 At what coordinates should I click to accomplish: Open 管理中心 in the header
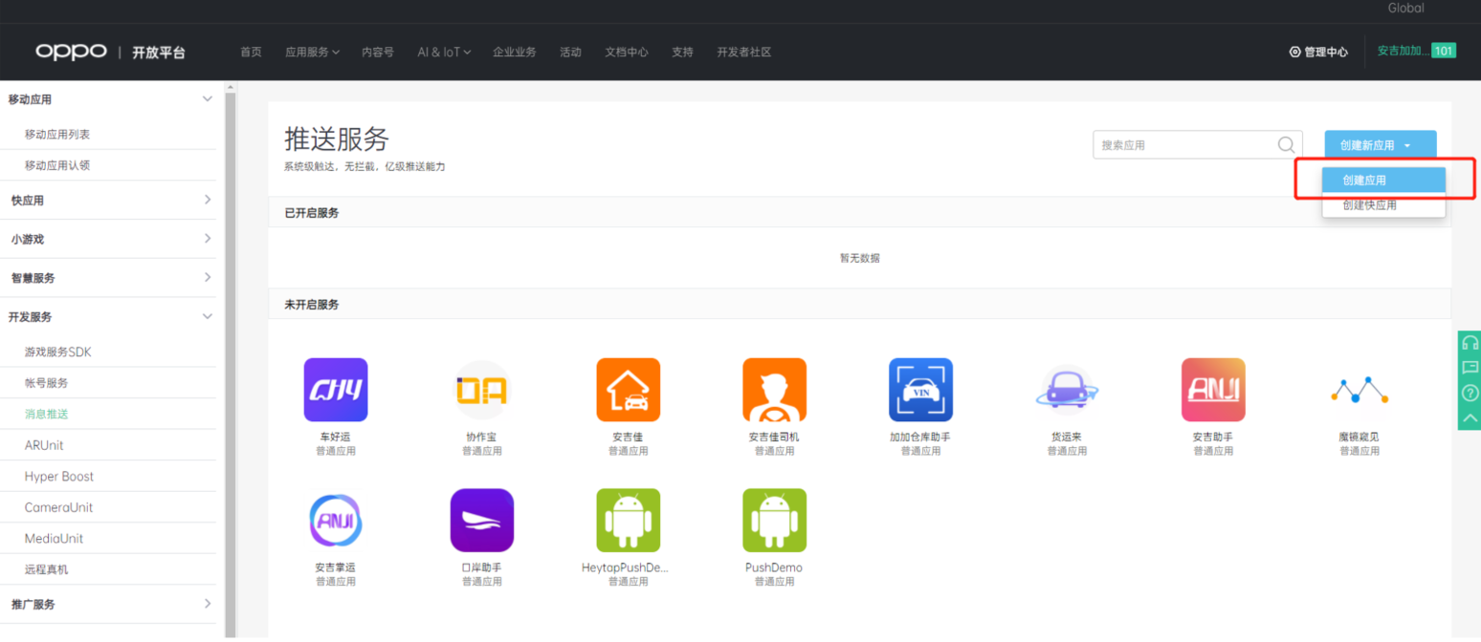[1318, 53]
